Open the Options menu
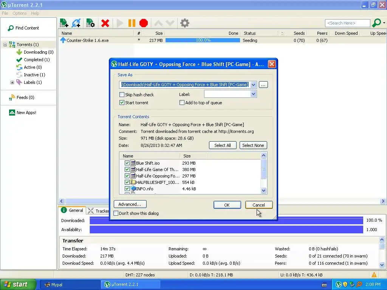 tap(20, 13)
